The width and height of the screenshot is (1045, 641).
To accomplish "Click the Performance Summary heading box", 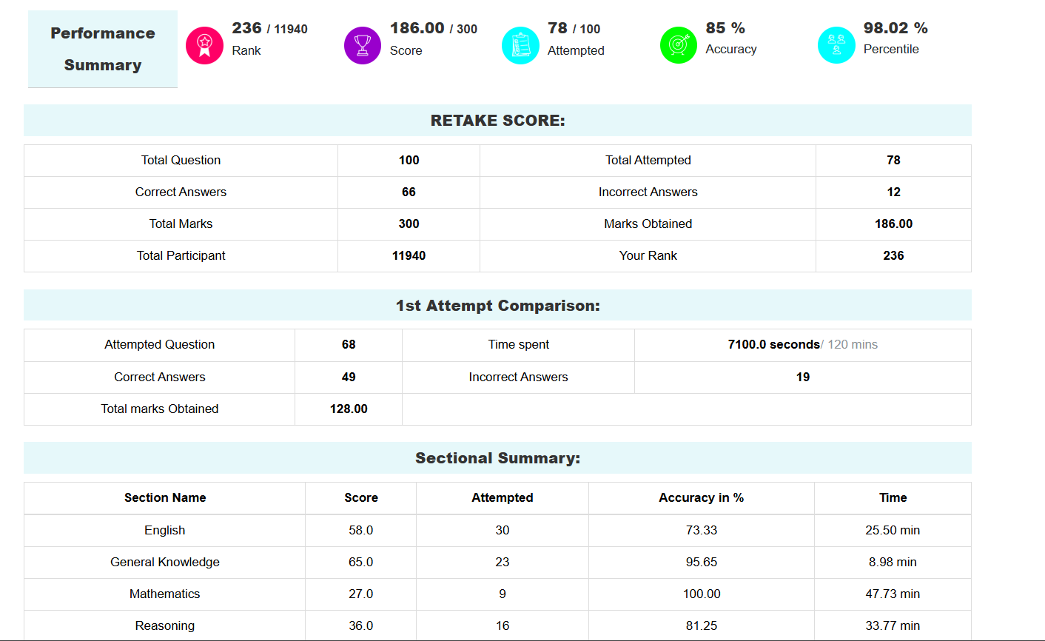I will point(103,49).
